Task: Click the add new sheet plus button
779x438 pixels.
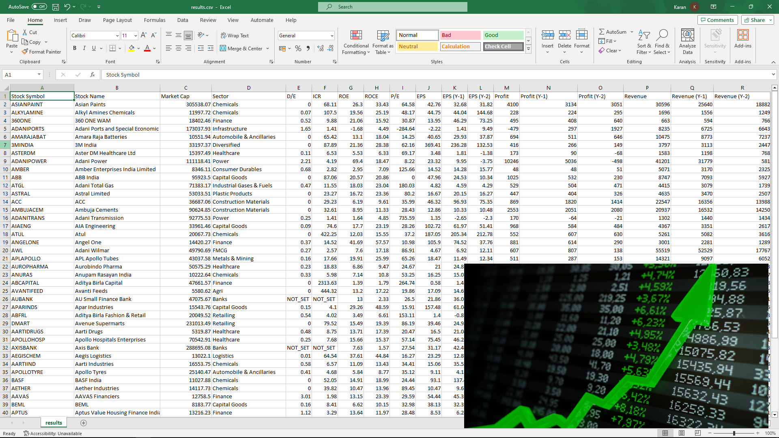Action: (x=84, y=423)
